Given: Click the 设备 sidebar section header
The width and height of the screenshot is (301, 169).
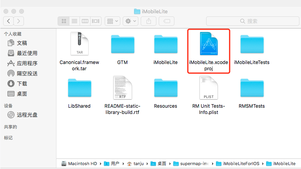Looking at the screenshot, I should (8, 106).
